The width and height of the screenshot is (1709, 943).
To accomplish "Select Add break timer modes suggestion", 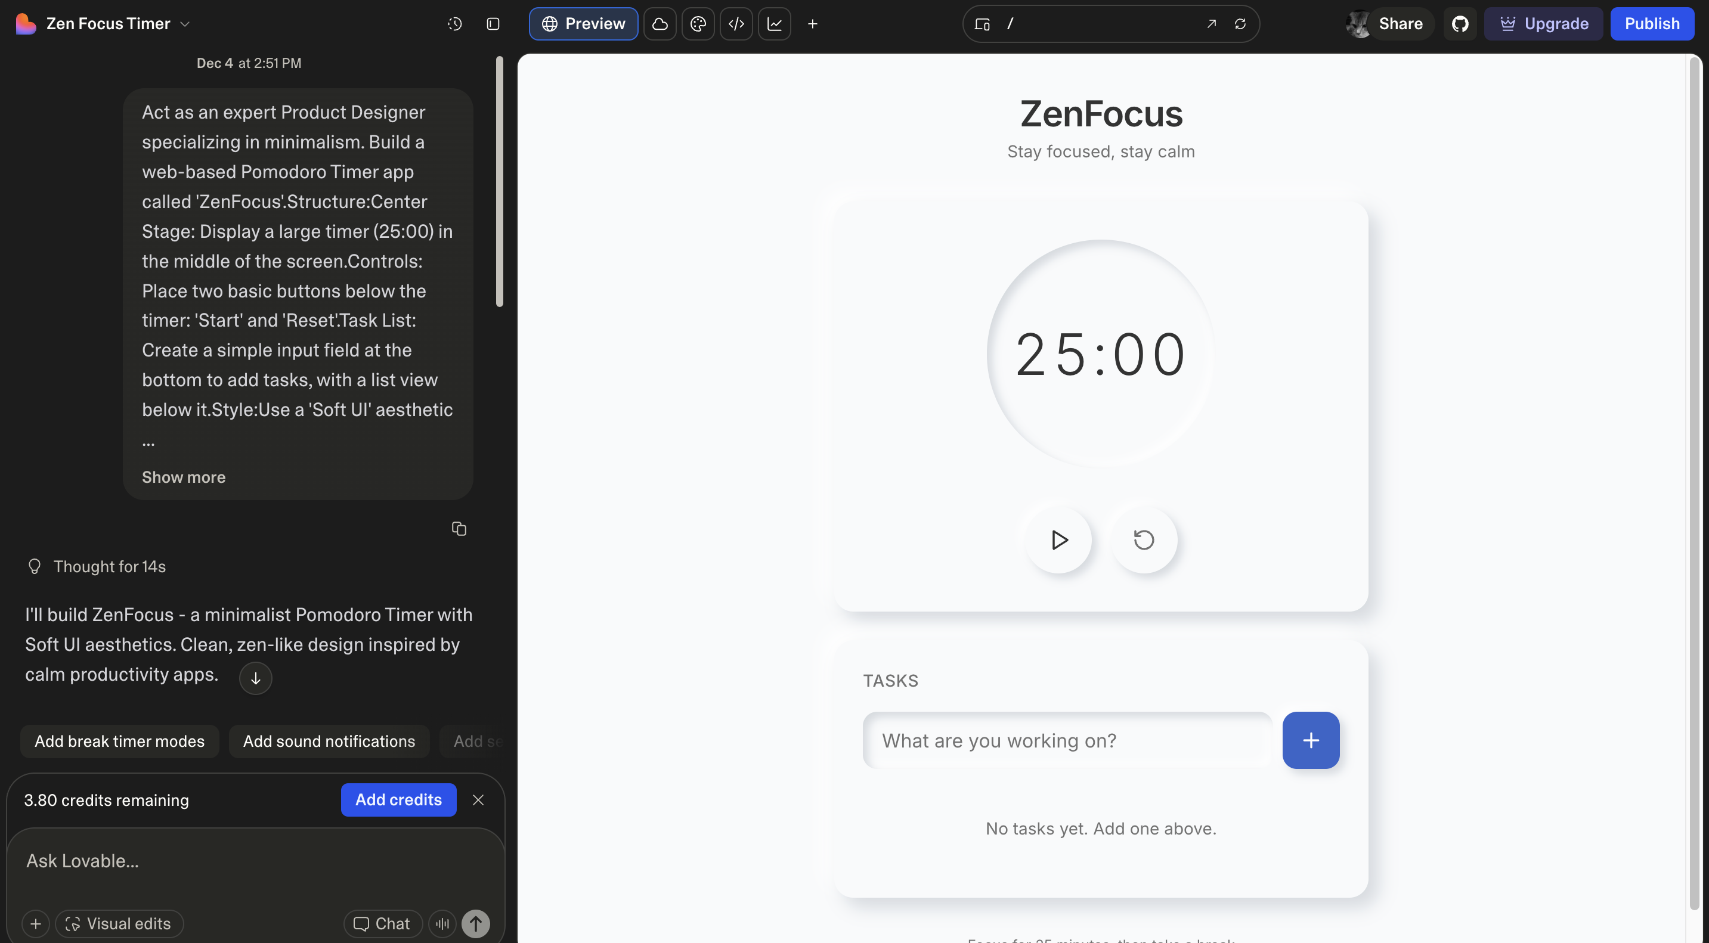I will (119, 741).
